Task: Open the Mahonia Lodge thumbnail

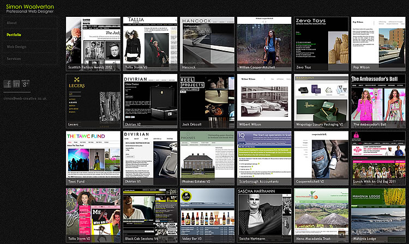Action: point(378,215)
